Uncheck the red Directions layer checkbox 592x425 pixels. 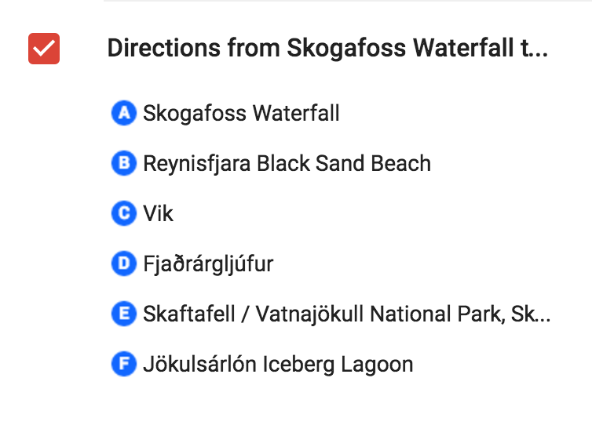pos(44,49)
